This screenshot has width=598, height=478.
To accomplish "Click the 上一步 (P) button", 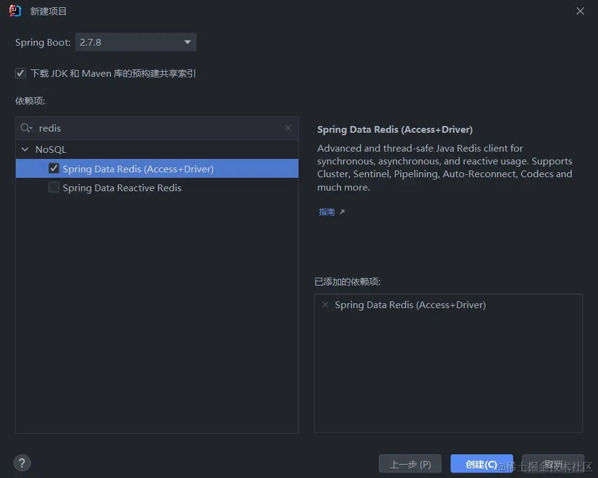I will tap(410, 464).
